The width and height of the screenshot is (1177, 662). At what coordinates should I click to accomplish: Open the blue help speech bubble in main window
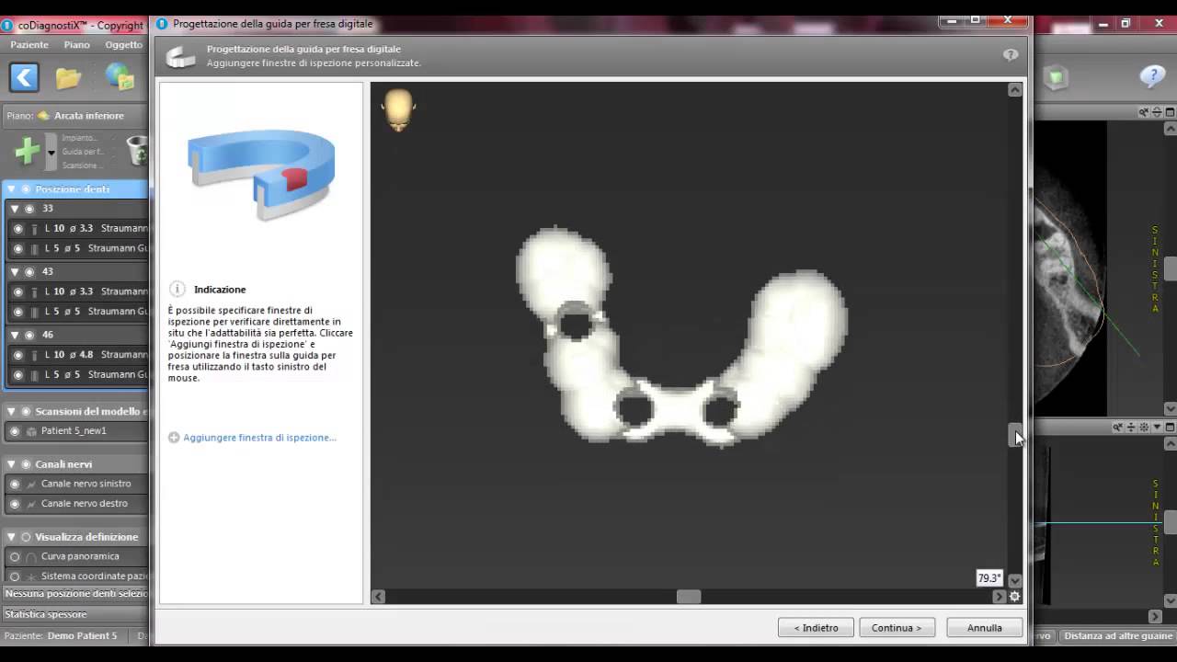pos(1152,76)
